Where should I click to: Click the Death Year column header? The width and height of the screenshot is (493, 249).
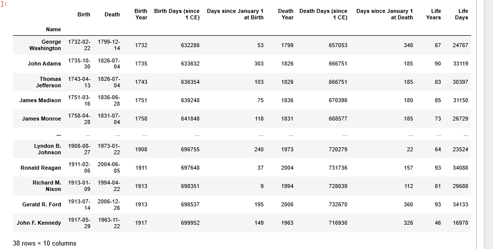tap(285, 14)
